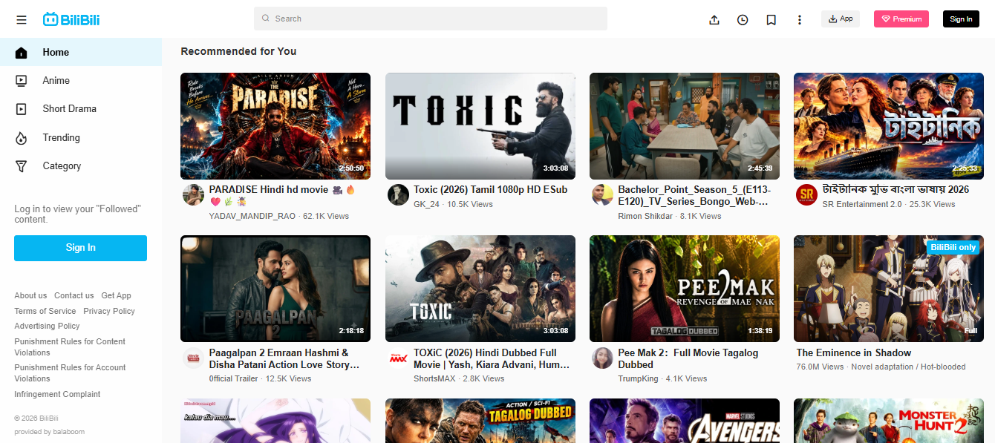Open the Infringement Complaint link
Viewport: 995px width, 443px height.
pyautogui.click(x=57, y=394)
